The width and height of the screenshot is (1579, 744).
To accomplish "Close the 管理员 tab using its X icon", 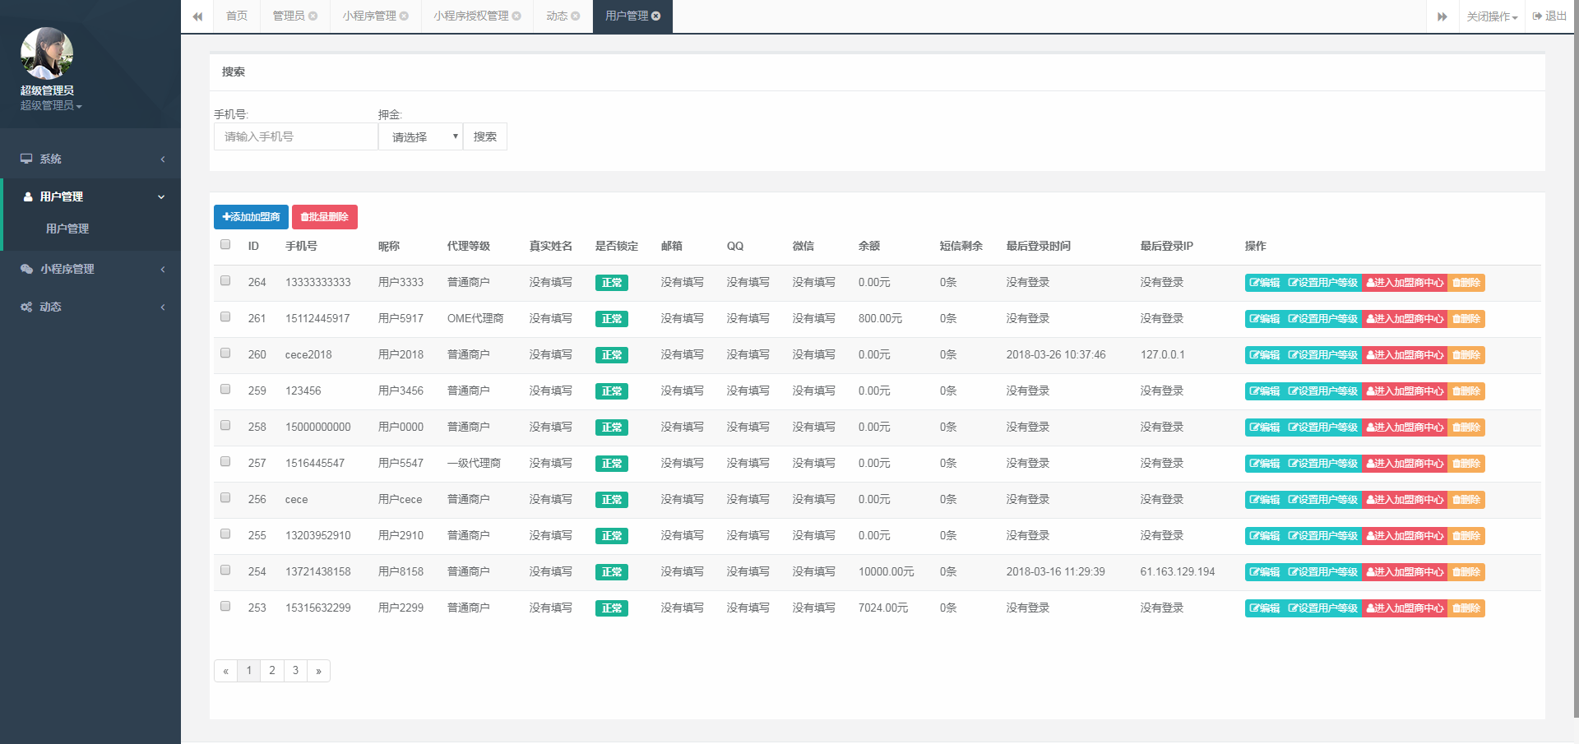I will (313, 16).
